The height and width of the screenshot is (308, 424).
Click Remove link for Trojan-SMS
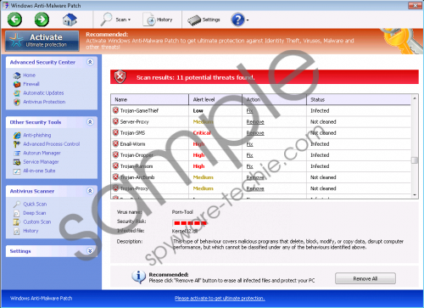pos(255,133)
